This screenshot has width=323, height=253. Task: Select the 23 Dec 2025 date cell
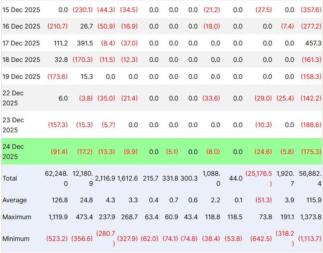point(13,125)
